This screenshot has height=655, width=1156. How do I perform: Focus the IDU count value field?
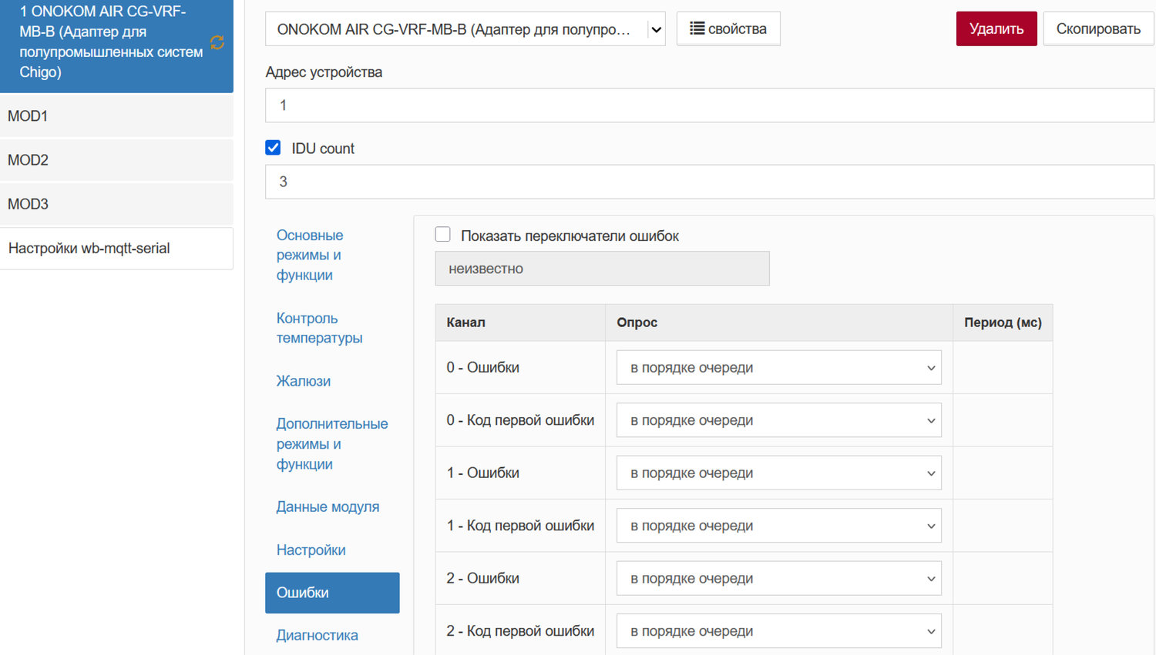[x=709, y=182]
